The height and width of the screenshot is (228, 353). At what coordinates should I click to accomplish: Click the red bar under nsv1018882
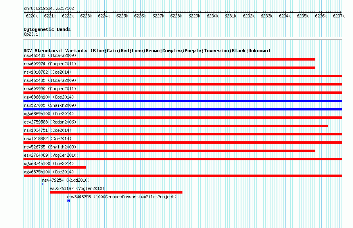click(x=182, y=142)
